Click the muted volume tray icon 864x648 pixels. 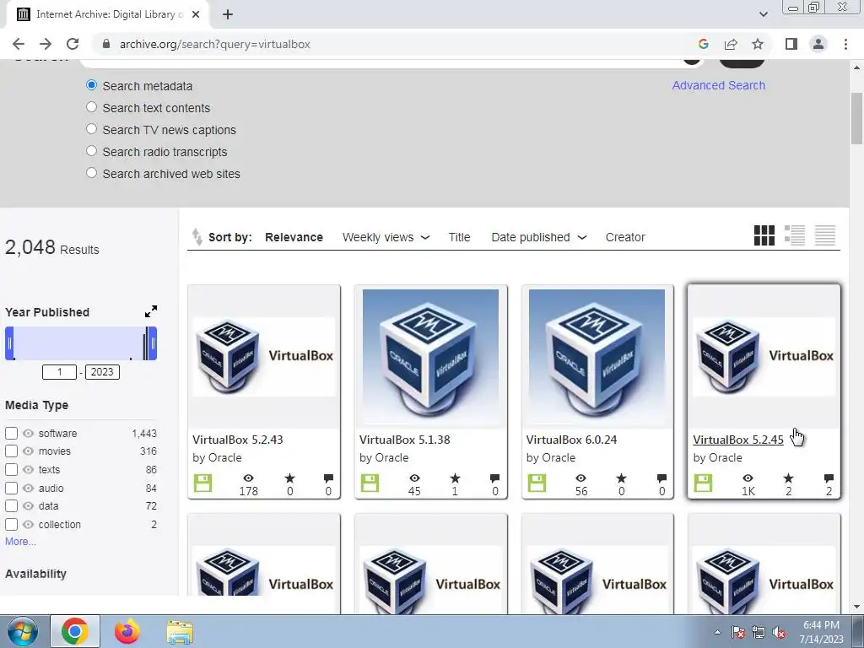(x=779, y=632)
